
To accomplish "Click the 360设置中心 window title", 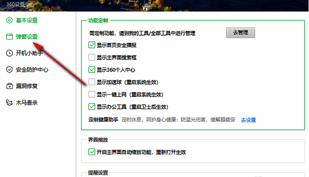I will [20, 4].
